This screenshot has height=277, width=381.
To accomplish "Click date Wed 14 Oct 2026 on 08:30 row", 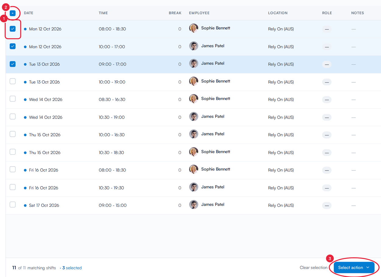I will (x=45, y=99).
